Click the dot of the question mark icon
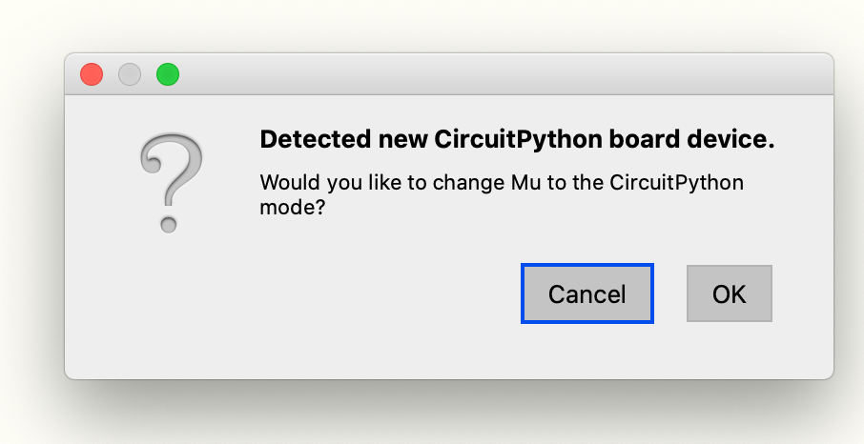864x444 pixels. [168, 225]
